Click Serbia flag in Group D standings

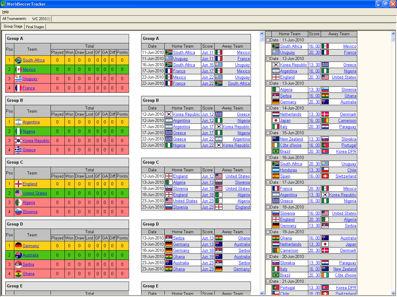(18, 264)
